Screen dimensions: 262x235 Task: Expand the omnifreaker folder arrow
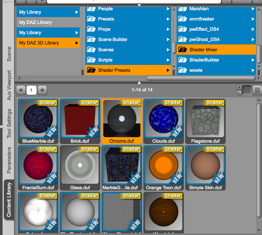click(253, 19)
